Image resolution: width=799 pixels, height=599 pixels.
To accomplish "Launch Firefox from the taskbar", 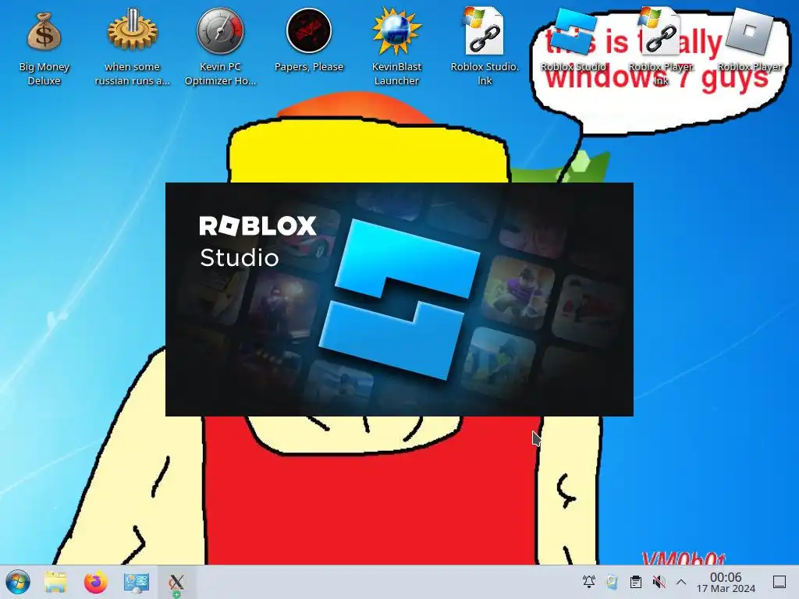I will [96, 582].
